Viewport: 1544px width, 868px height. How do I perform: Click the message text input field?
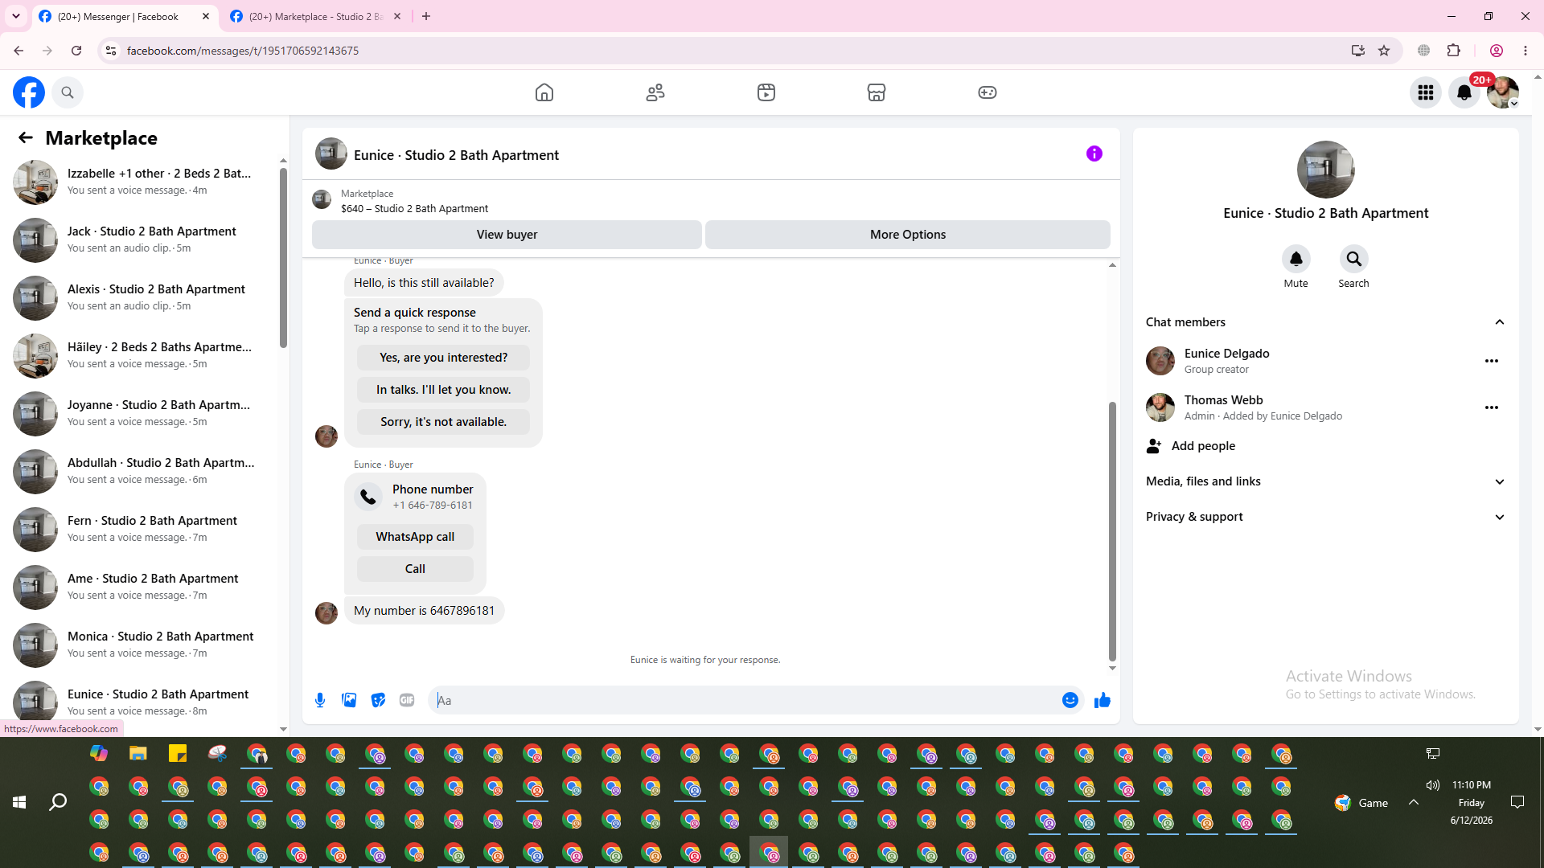(746, 700)
